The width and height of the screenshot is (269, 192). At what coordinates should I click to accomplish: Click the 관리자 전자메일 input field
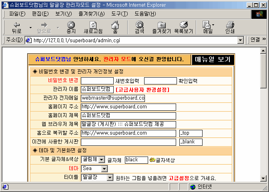113,98
